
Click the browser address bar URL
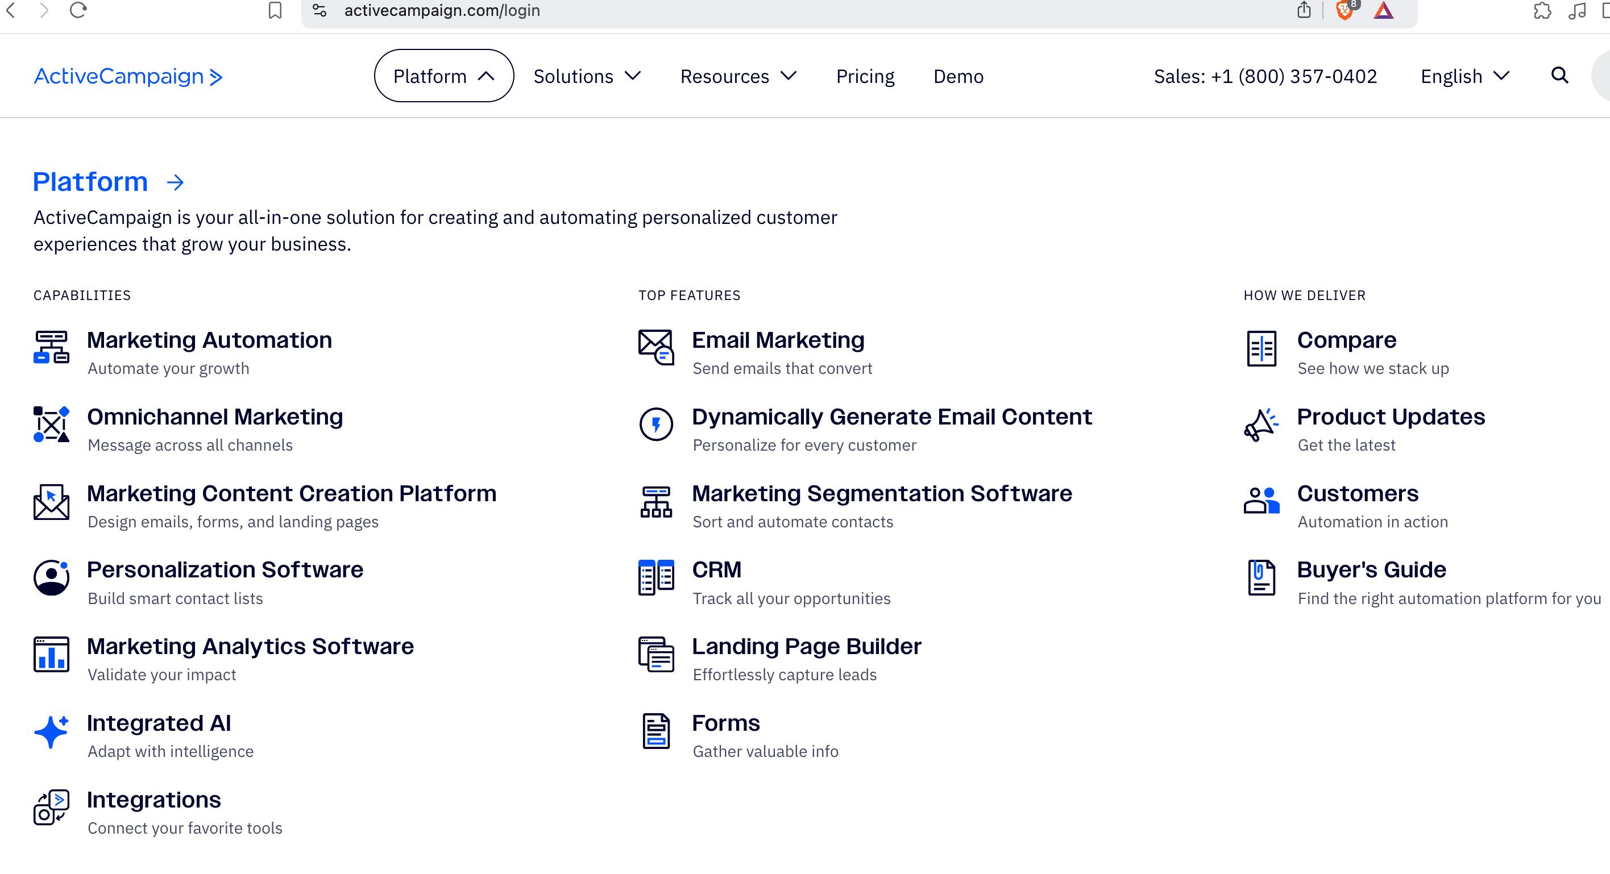click(x=442, y=10)
